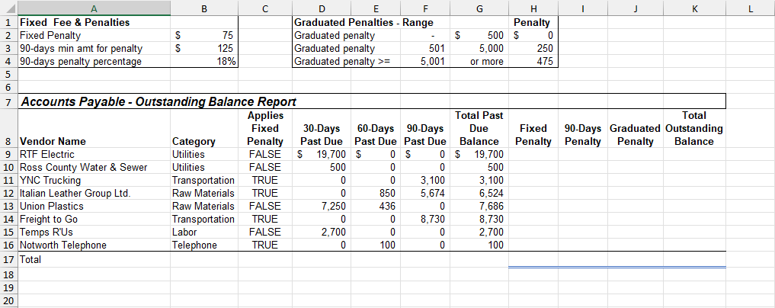
Task: Select column K header
Action: pos(694,8)
